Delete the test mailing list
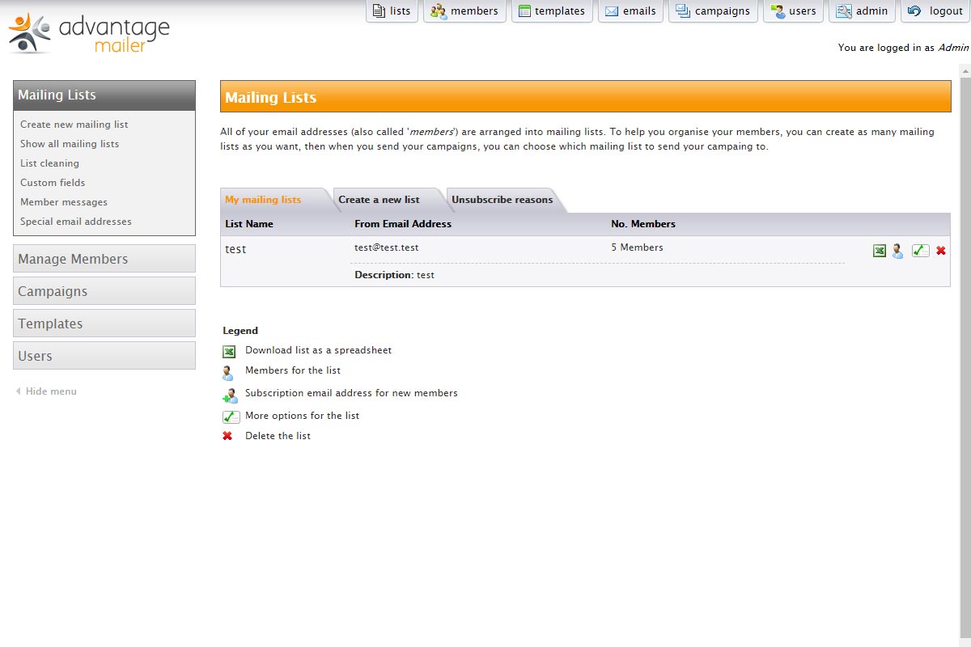The width and height of the screenshot is (971, 647). (x=941, y=251)
